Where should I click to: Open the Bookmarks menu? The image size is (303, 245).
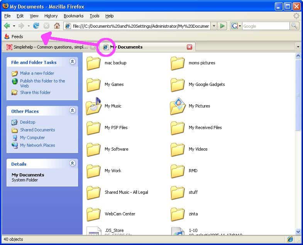click(x=74, y=16)
